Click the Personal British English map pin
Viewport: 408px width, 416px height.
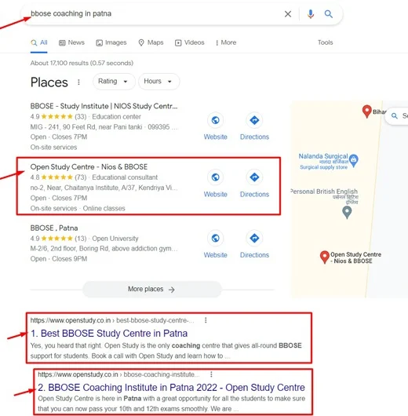coord(347,213)
